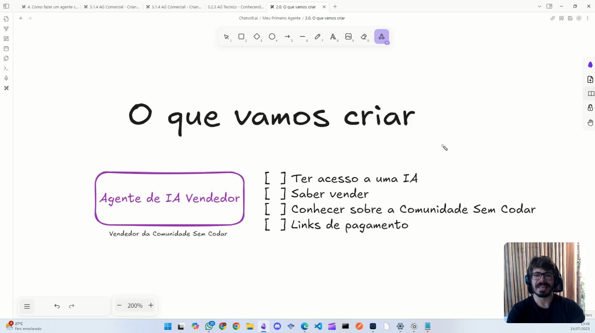Click the Undo button
The width and height of the screenshot is (595, 333).
57,306
